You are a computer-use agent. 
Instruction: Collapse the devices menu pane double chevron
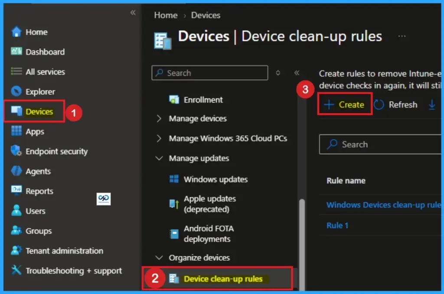coord(297,73)
